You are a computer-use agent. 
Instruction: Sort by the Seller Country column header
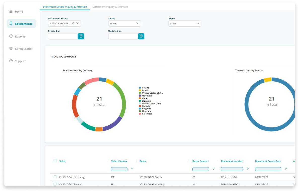(x=119, y=161)
